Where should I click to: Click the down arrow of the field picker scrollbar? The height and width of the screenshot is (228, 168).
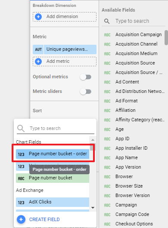point(93,208)
